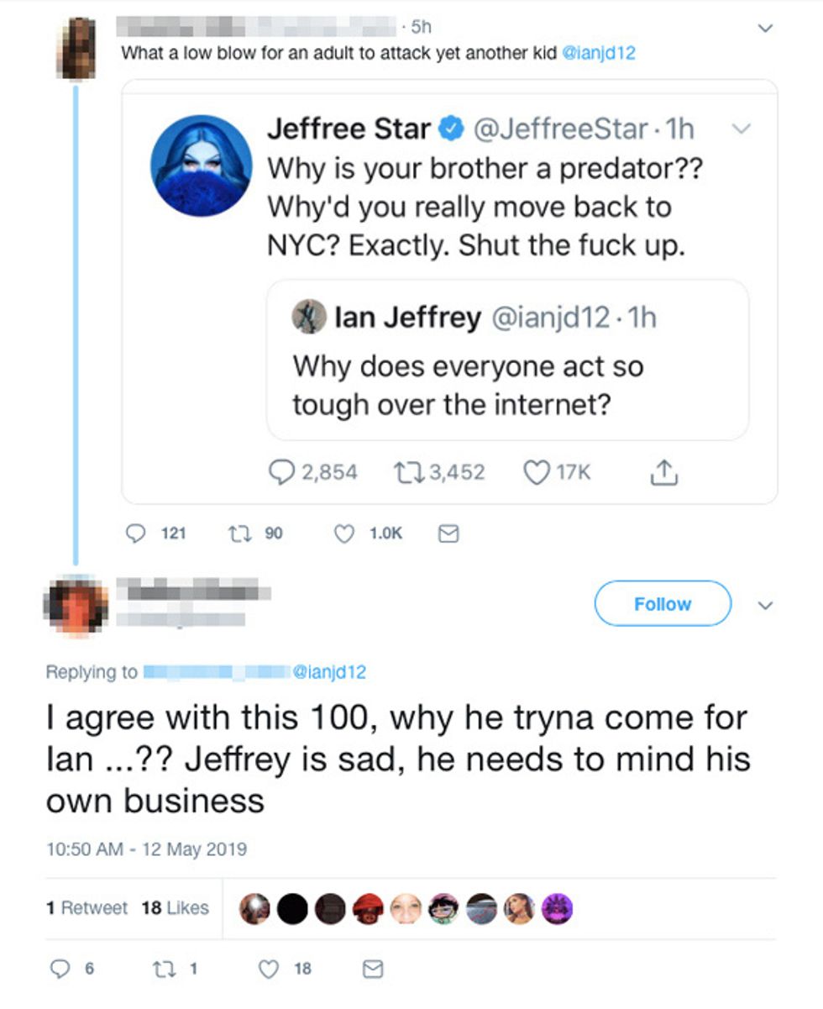The width and height of the screenshot is (823, 1009).
Task: Click share icon in Jeffree Star tweet
Action: pos(664,473)
